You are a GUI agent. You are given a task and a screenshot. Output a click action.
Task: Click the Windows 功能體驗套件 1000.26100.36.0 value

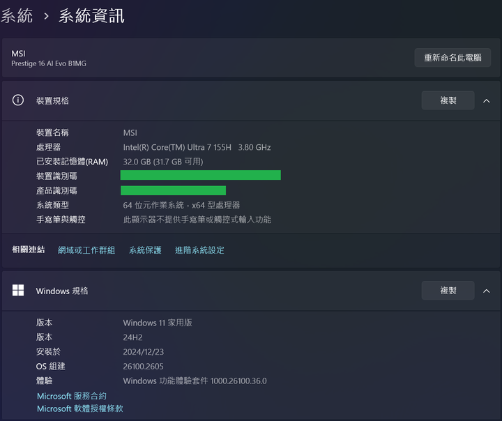click(195, 381)
